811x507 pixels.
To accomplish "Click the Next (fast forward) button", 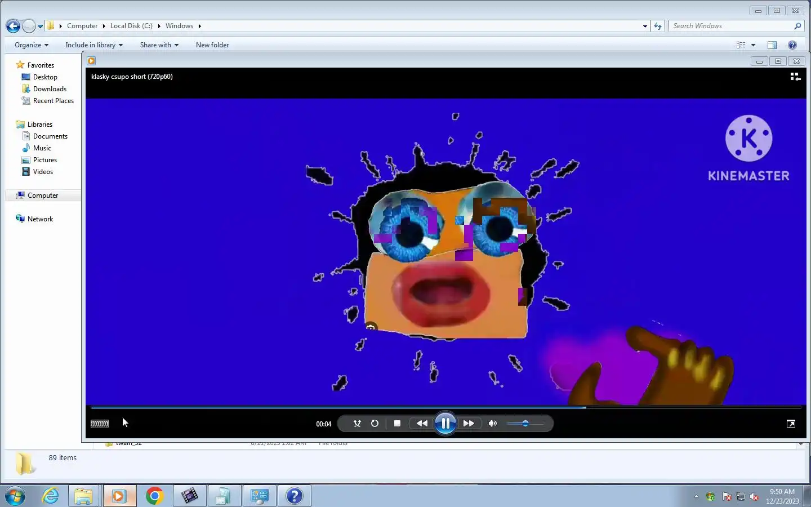I will click(x=469, y=424).
